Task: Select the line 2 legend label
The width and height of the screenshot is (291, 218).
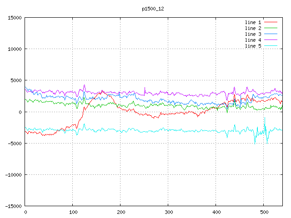Action: point(253,28)
